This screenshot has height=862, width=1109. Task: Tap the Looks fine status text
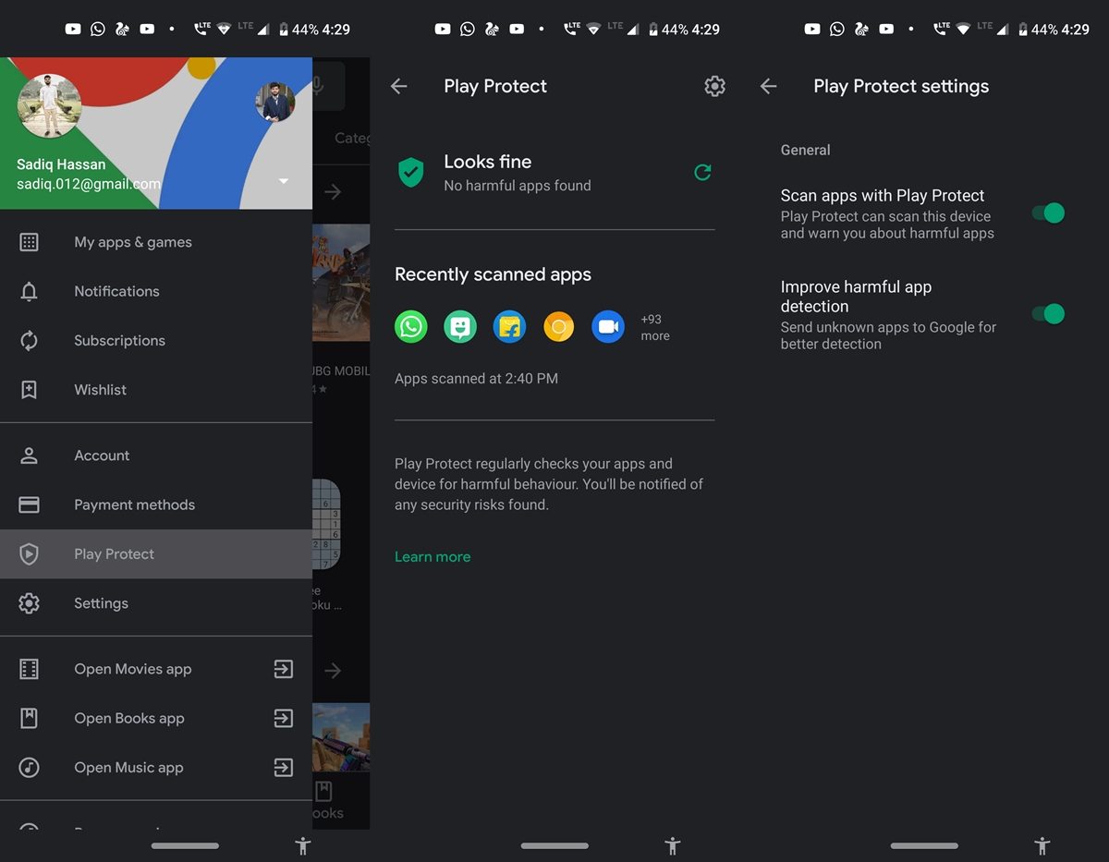click(487, 162)
